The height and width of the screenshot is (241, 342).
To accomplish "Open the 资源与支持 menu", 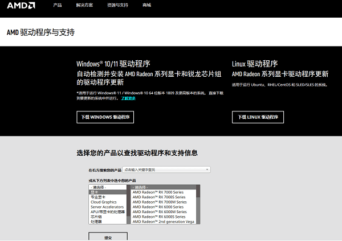I will 119,5.
